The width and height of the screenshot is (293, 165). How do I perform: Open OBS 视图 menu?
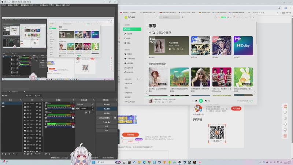(x=16, y=5)
